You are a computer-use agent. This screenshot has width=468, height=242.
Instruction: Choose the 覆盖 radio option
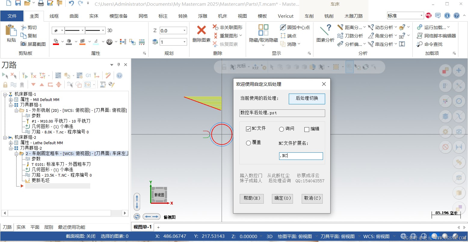(x=248, y=143)
